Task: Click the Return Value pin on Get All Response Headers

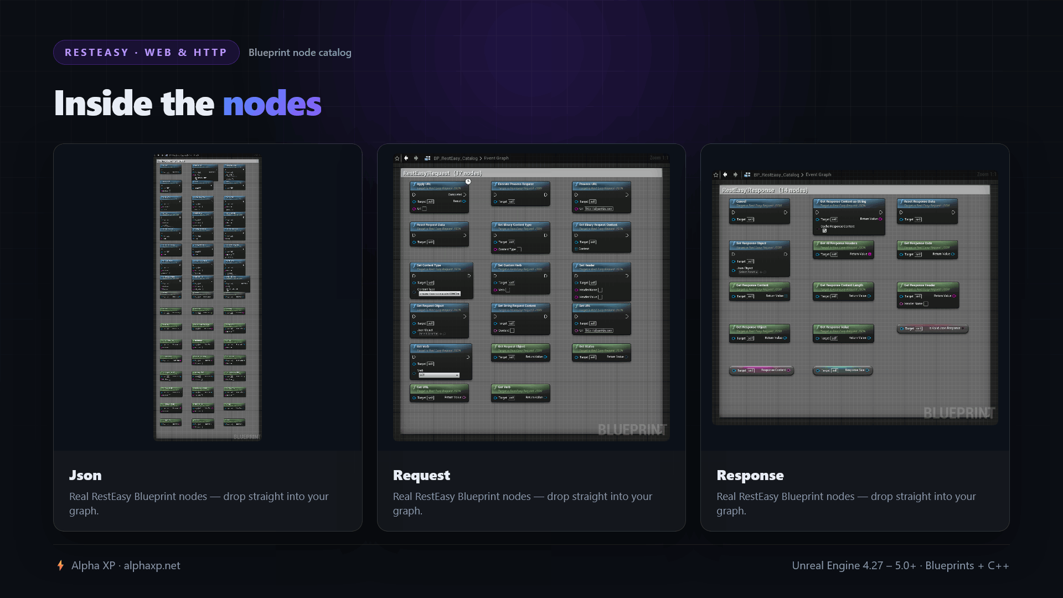Action: pos(870,254)
